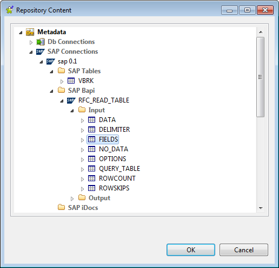Click the Output folder icon

coord(82,197)
